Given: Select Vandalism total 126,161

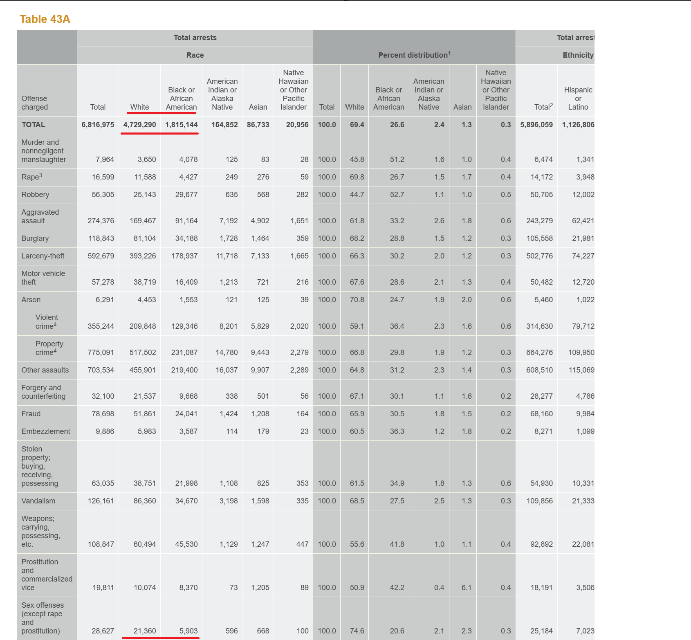Looking at the screenshot, I should pos(101,501).
